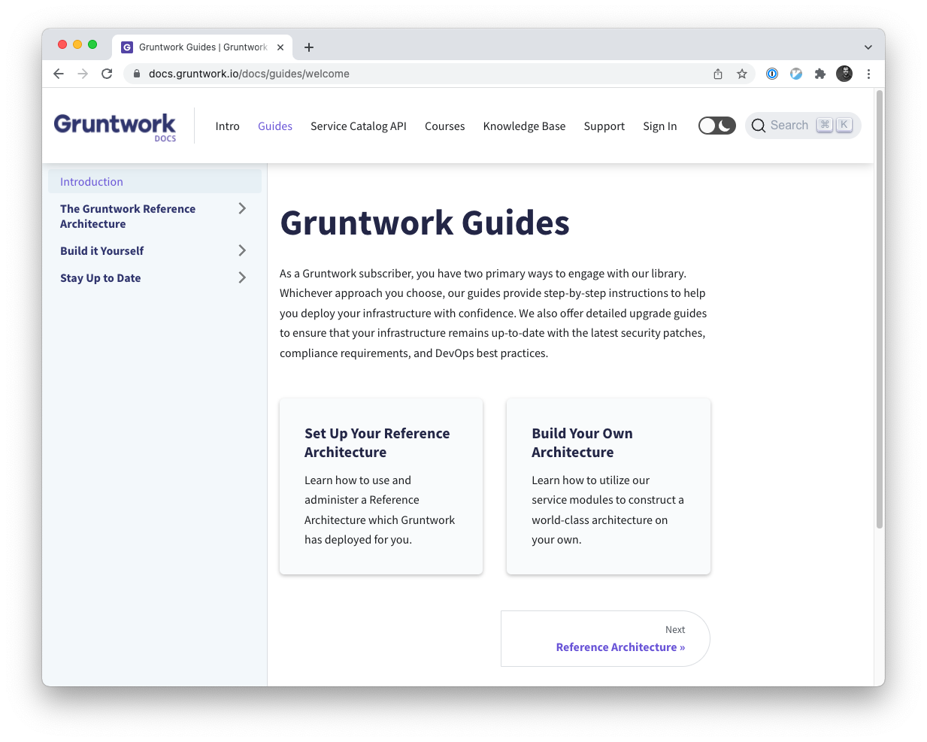927x742 pixels.
Task: Open Build it Yourself sidebar link
Action: tap(101, 251)
